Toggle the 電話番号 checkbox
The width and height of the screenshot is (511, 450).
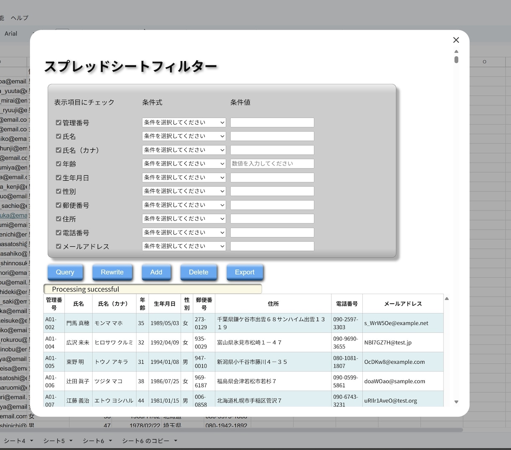(x=59, y=233)
